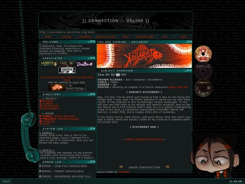The width and height of the screenshot is (245, 184).
Task: Click the left Under Construction barrier icon
Action: (121, 167)
